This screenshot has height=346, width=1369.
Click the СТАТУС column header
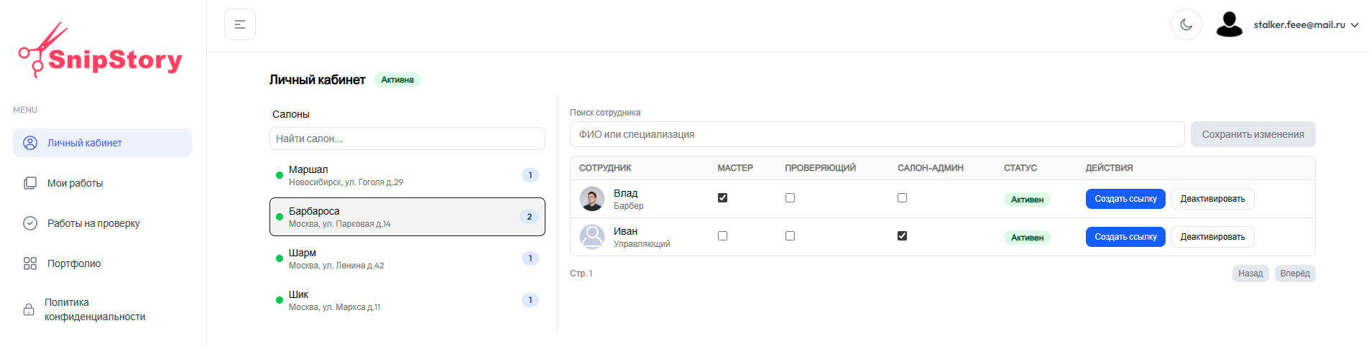1020,168
